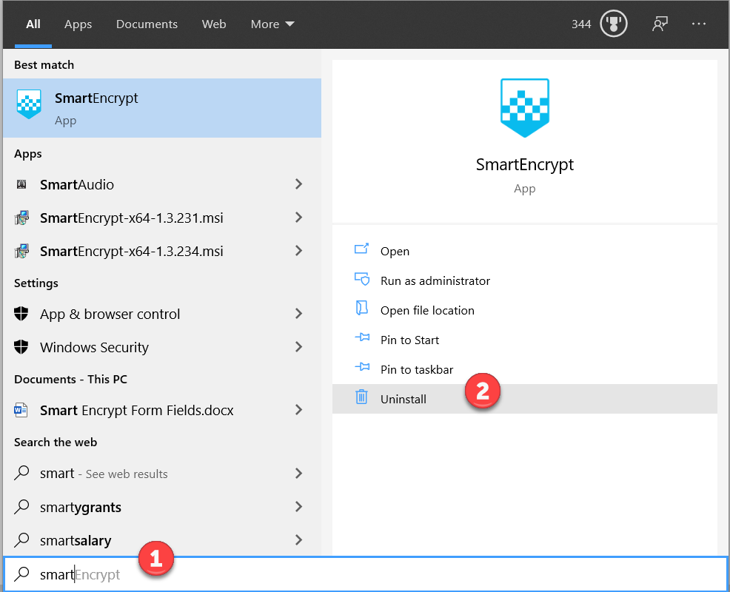Click the Word document icon
730x592 pixels.
coord(21,410)
